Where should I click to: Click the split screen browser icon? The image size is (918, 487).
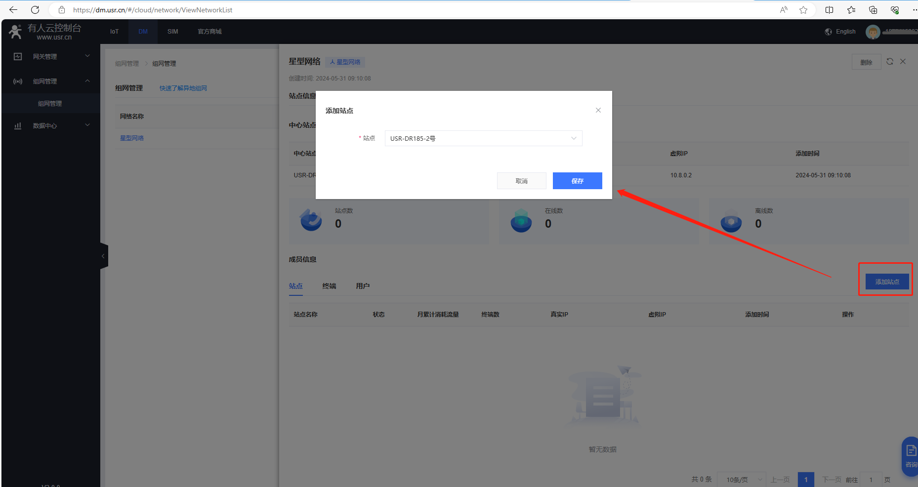point(829,10)
